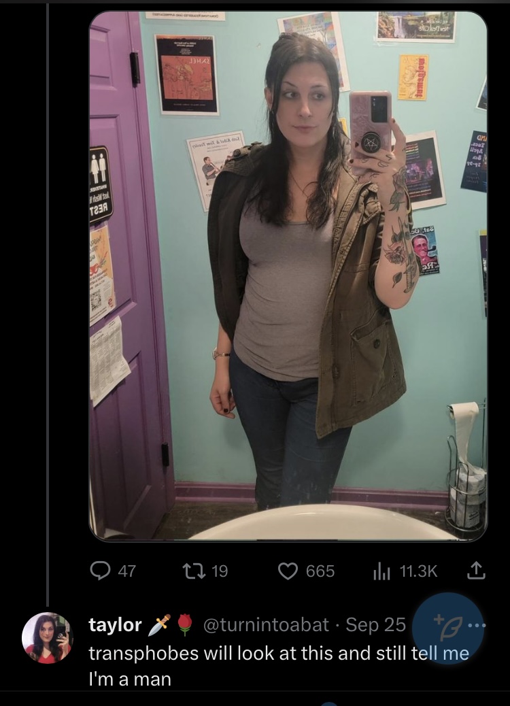Click the 47 replies count
This screenshot has width=510, height=706.
coord(127,571)
